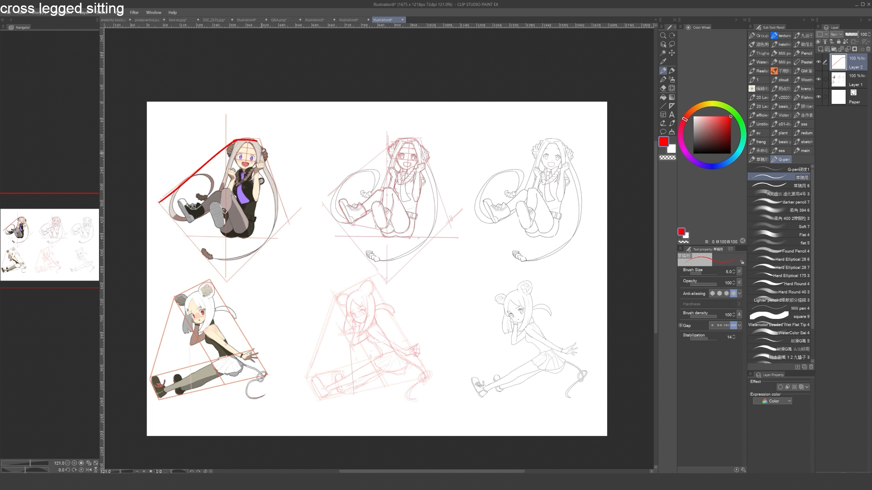This screenshot has width=872, height=490.
Task: Switch to the face ex.jpg document tab
Action: pos(178,20)
